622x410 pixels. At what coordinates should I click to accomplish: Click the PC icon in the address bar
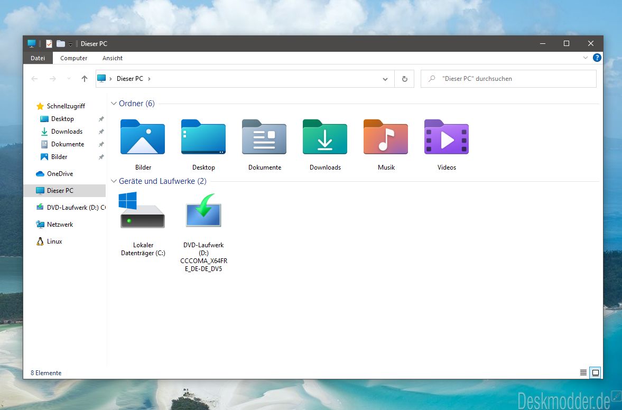101,79
